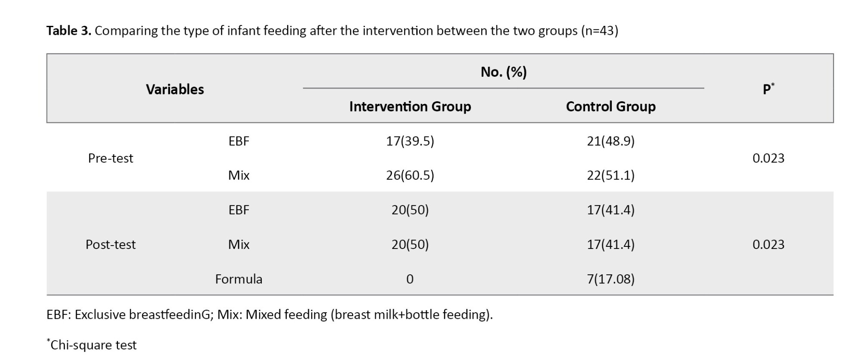Select the Variables column header
861x364 pixels.
pyautogui.click(x=175, y=89)
